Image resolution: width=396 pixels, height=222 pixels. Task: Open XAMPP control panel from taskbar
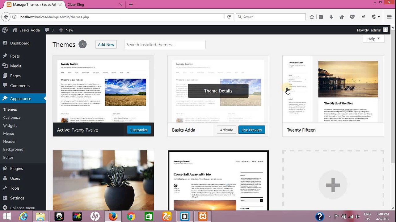pyautogui.click(x=203, y=216)
